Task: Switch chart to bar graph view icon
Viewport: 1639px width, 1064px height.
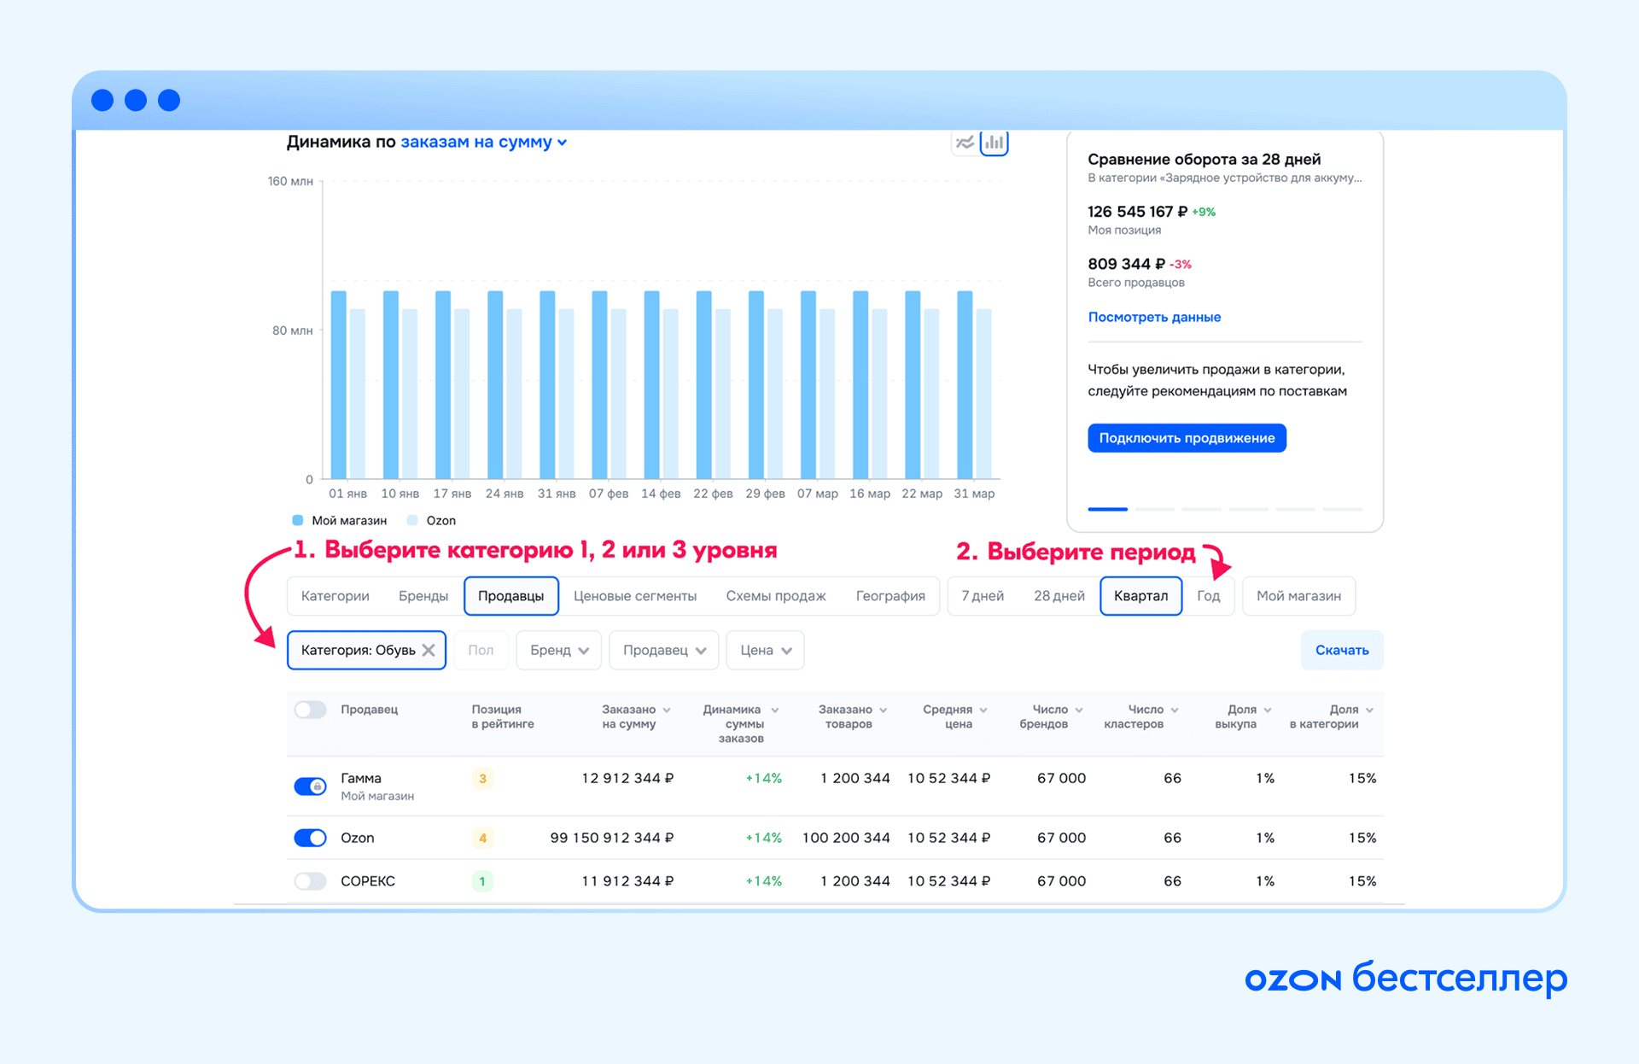Action: coord(994,143)
